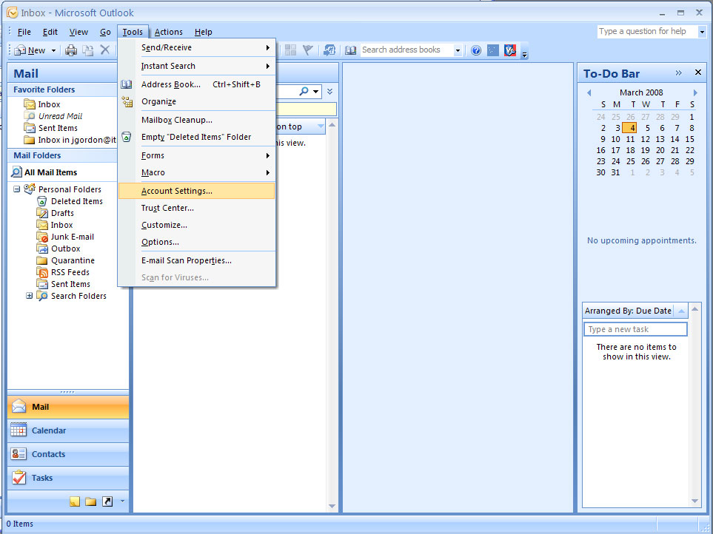The width and height of the screenshot is (713, 534).
Task: Click the Mail navigation button
Action: [x=68, y=407]
